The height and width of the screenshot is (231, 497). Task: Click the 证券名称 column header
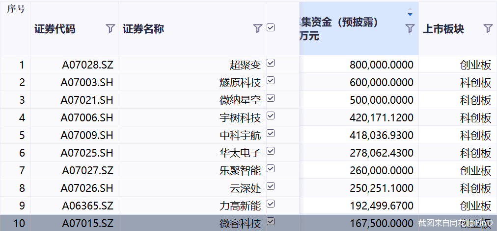[x=143, y=29]
